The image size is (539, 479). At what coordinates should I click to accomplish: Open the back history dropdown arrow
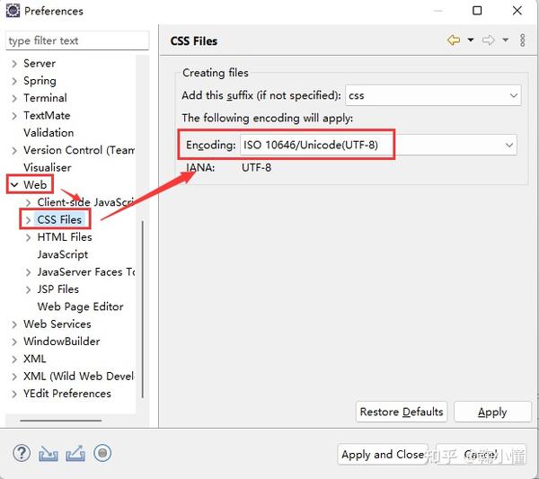(470, 40)
